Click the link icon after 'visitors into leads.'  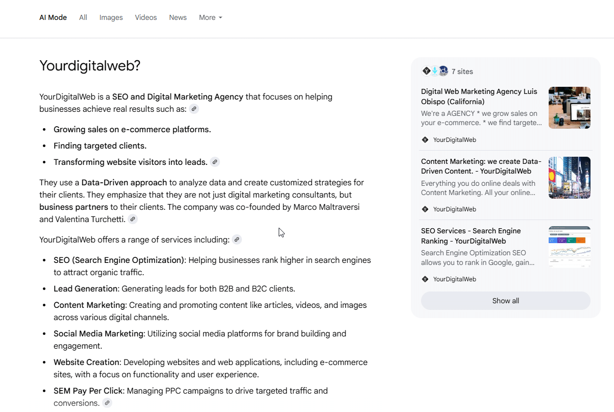[x=215, y=162]
